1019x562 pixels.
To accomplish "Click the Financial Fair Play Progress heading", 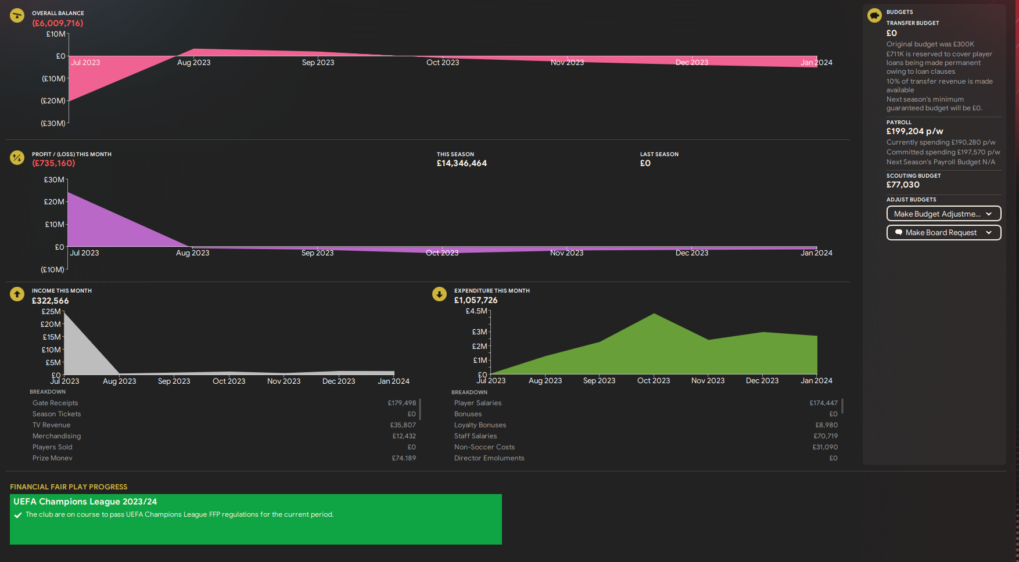I will pos(69,487).
